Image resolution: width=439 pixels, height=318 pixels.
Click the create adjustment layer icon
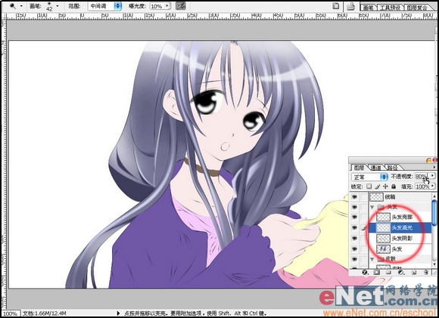coord(401,273)
